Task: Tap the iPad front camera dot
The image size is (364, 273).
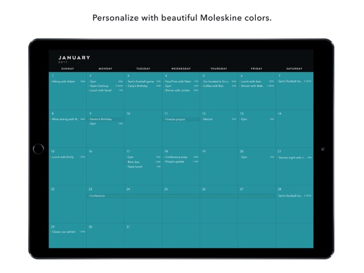Action: coord(322,149)
